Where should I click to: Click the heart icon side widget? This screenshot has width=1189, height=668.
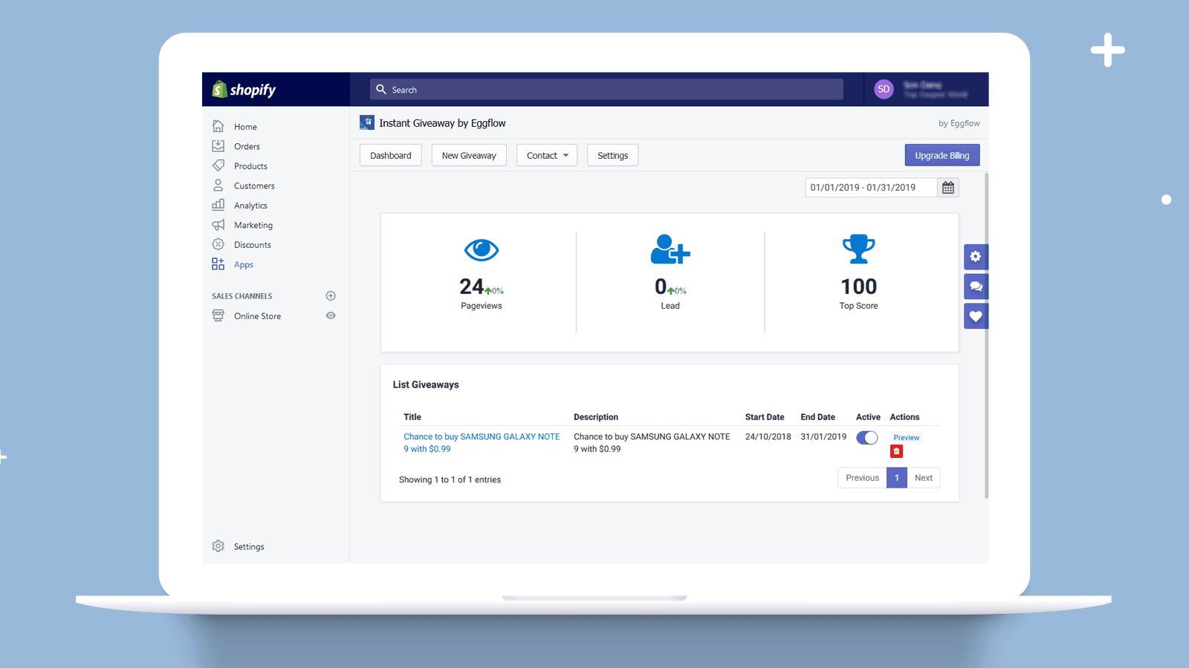tap(976, 316)
